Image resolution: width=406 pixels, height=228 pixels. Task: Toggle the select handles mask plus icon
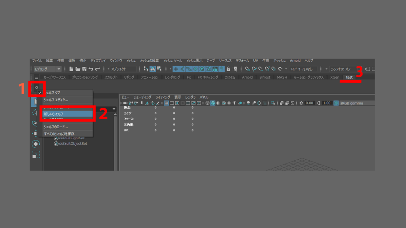(176, 69)
